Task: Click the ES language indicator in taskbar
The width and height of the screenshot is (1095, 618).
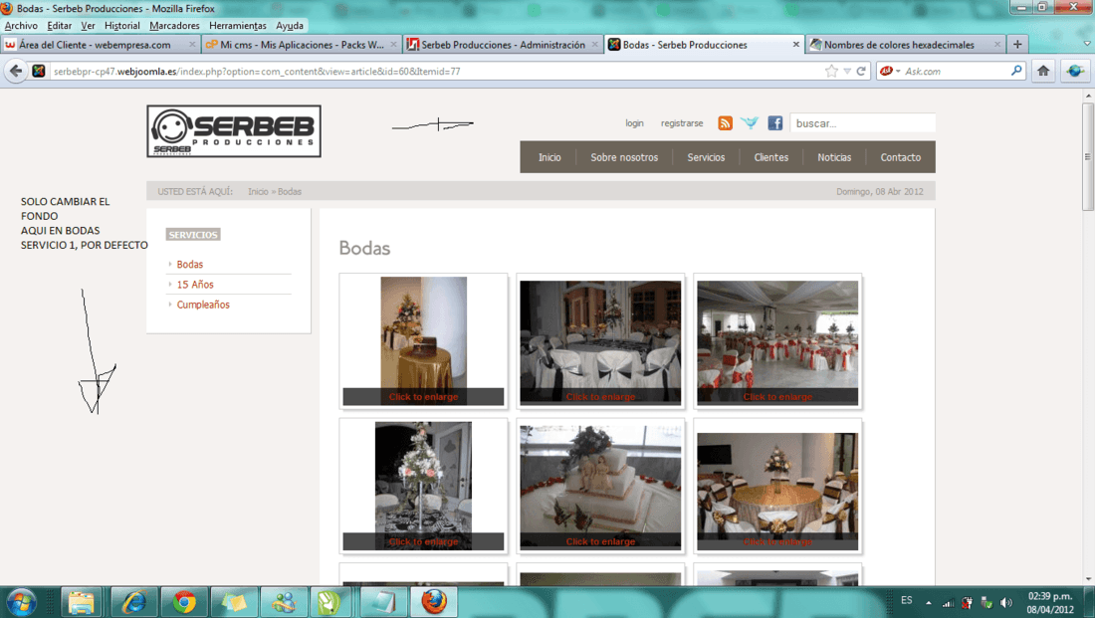Action: coord(907,600)
